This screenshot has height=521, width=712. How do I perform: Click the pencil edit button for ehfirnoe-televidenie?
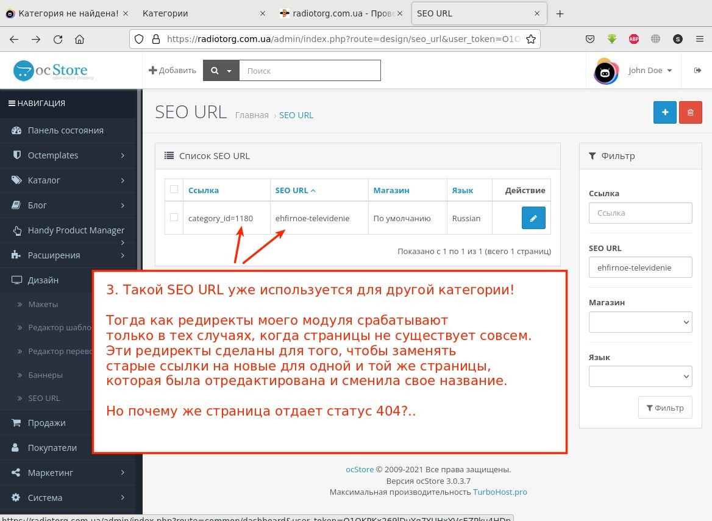(533, 218)
